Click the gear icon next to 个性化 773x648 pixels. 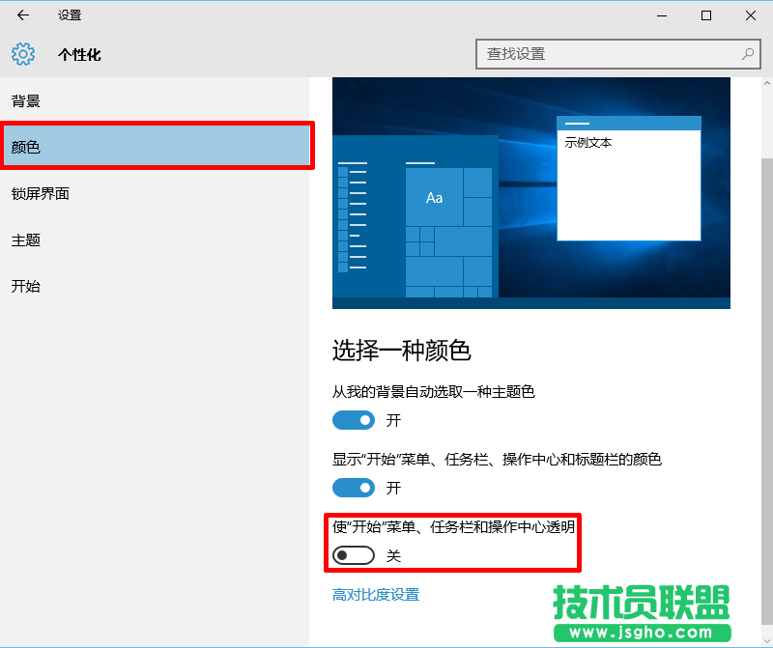point(22,54)
